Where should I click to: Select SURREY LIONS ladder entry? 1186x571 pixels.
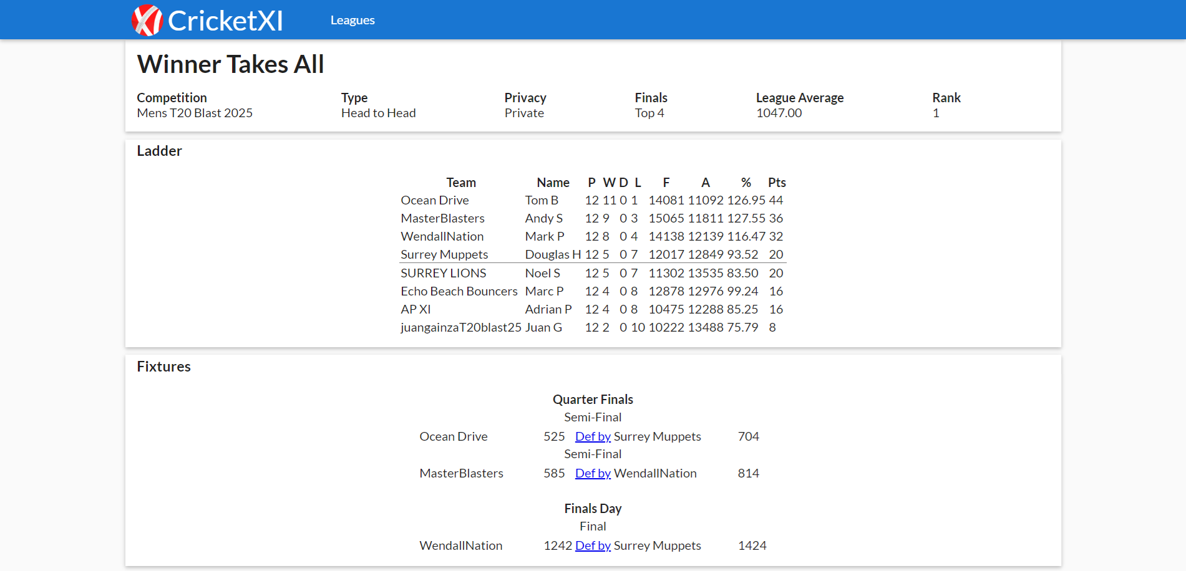pos(443,273)
